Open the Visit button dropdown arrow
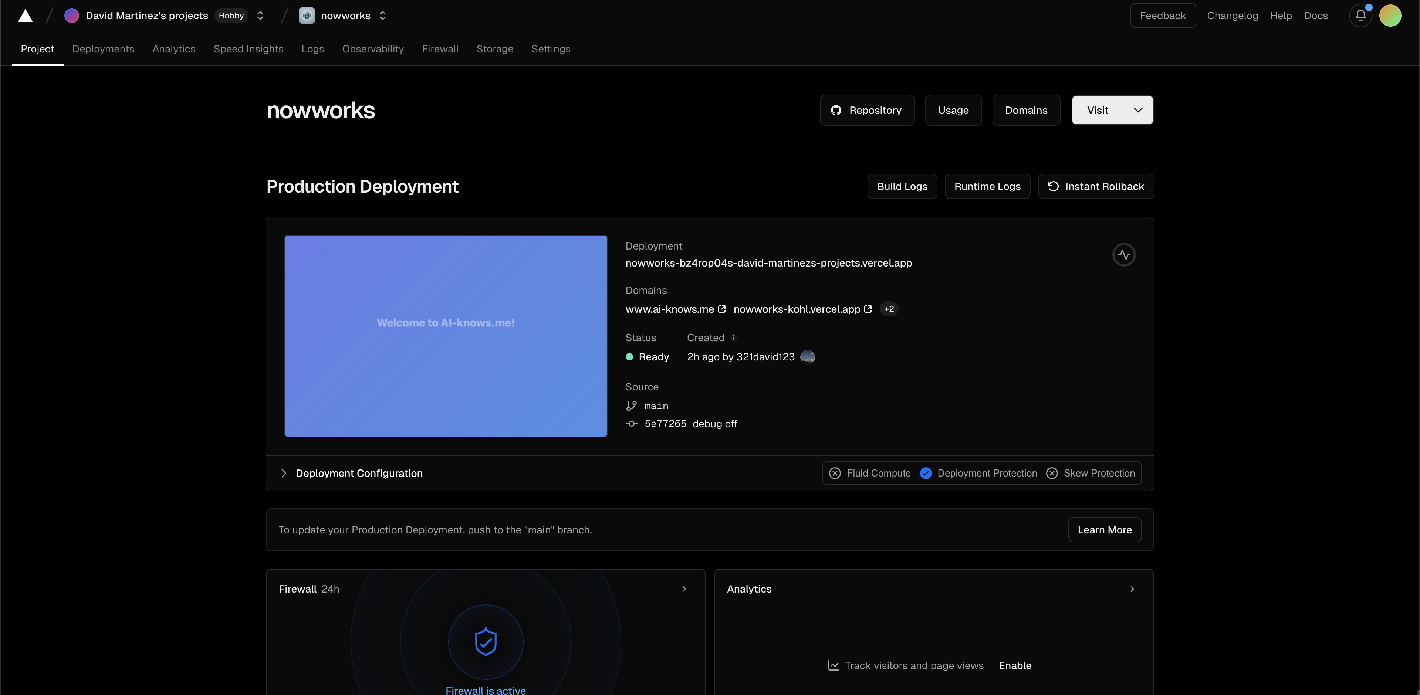The width and height of the screenshot is (1420, 695). point(1138,110)
